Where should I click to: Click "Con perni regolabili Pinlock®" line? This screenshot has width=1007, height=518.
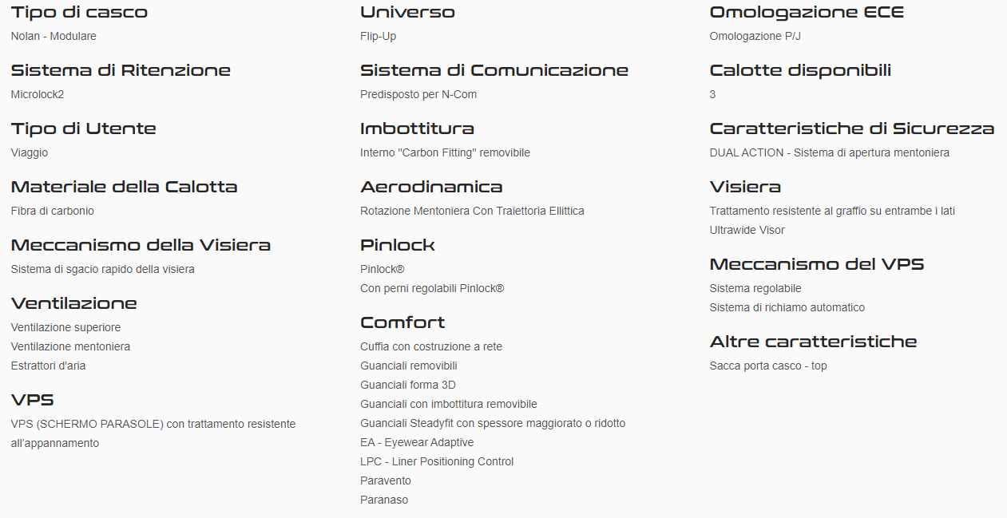[x=432, y=288]
